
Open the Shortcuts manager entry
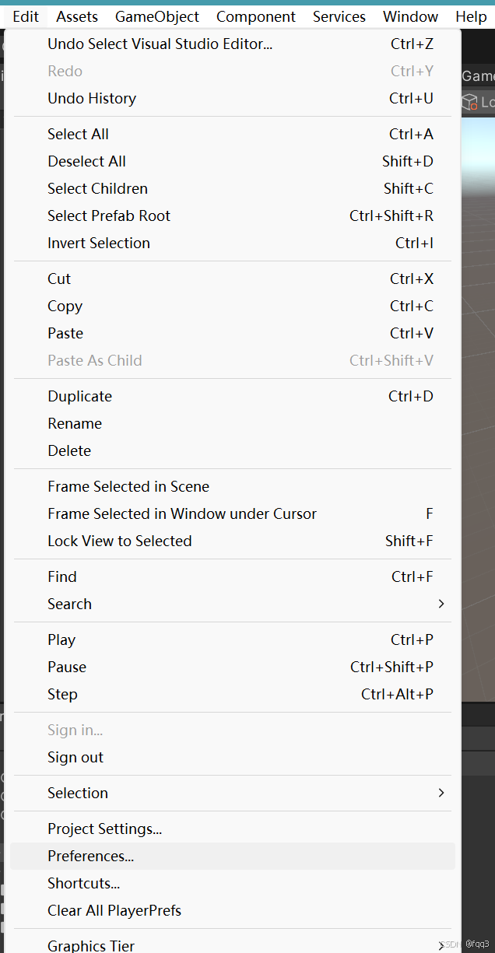click(84, 883)
